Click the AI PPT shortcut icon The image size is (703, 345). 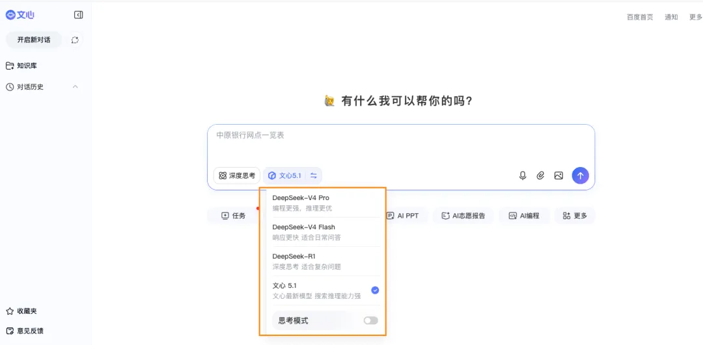pyautogui.click(x=390, y=216)
